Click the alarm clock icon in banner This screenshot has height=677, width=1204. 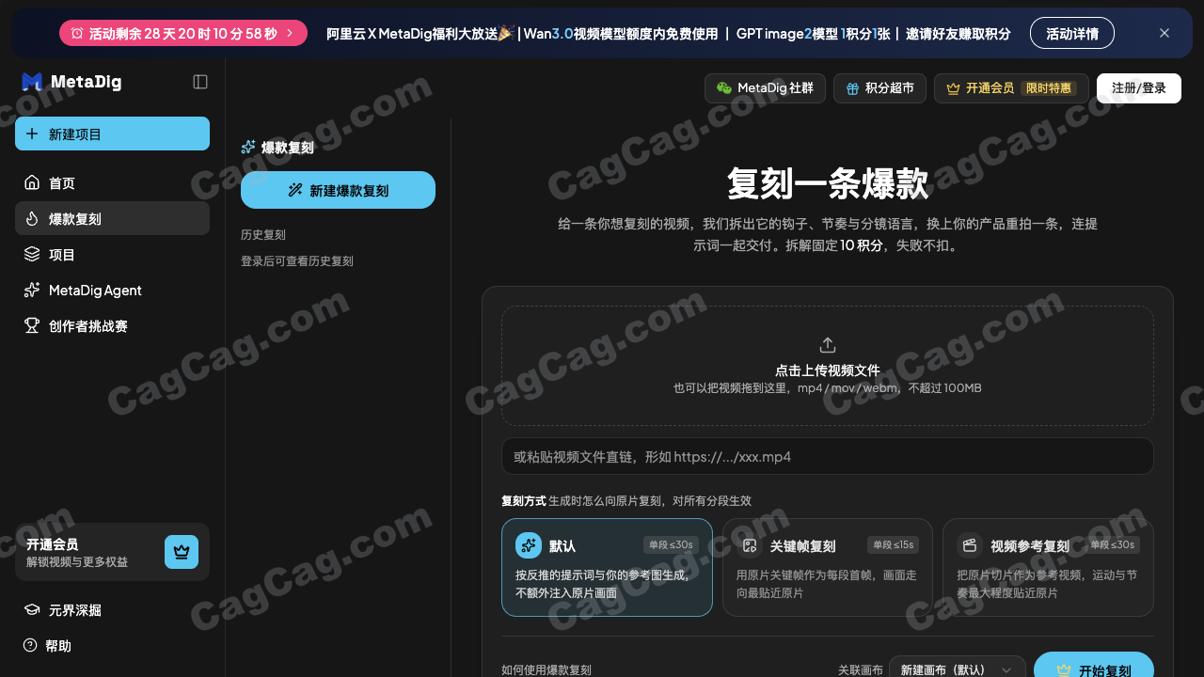77,33
